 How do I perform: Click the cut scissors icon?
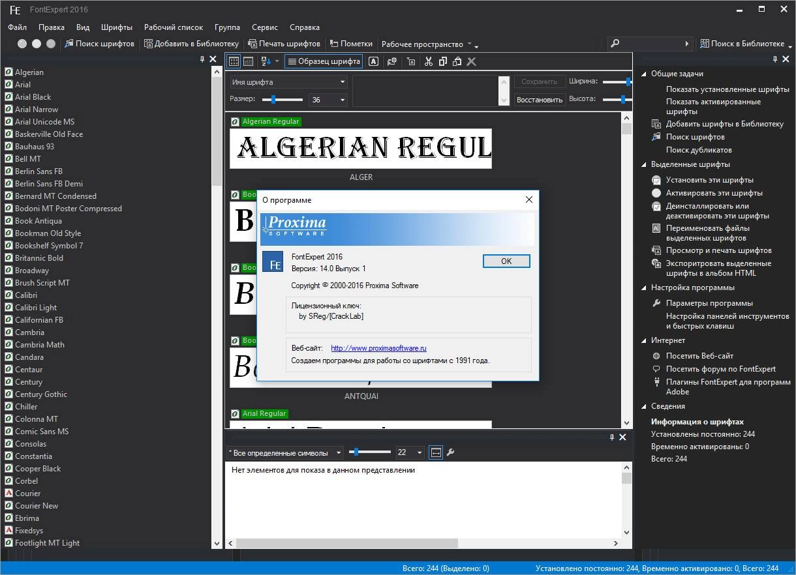429,61
